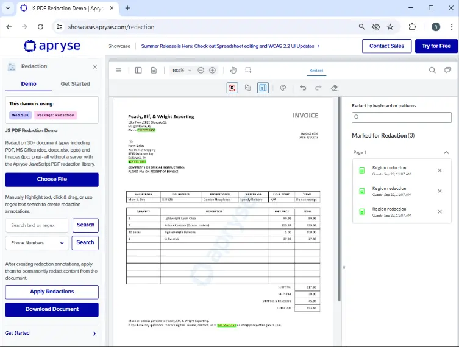Select the Pan hand tool
The image size is (459, 347).
(233, 71)
